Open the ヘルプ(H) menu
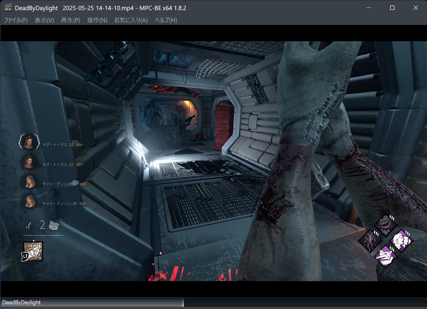 tap(165, 20)
